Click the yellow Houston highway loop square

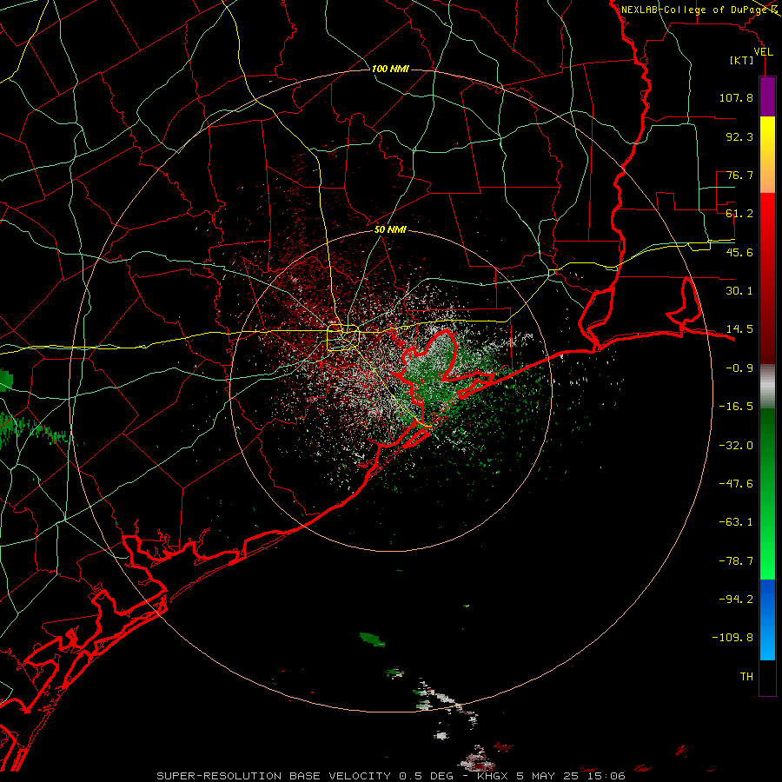click(343, 337)
